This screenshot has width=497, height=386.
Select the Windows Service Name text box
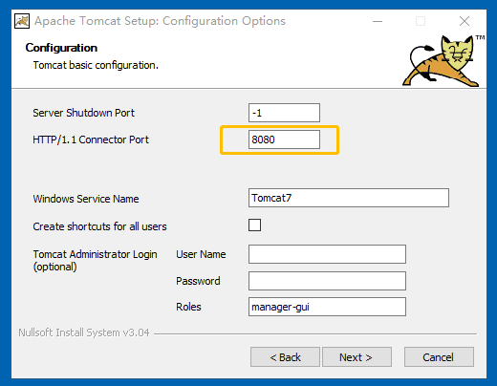(349, 198)
